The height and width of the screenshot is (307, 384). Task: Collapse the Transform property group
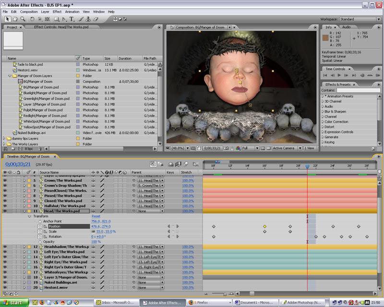[30, 216]
